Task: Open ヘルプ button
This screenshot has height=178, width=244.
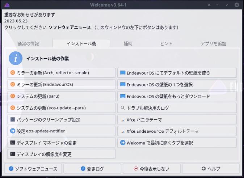Action: [211, 169]
